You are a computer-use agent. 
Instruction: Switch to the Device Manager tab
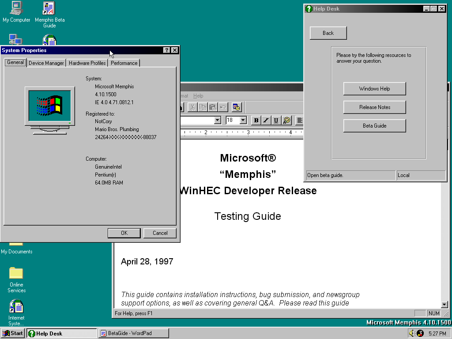(x=46, y=63)
